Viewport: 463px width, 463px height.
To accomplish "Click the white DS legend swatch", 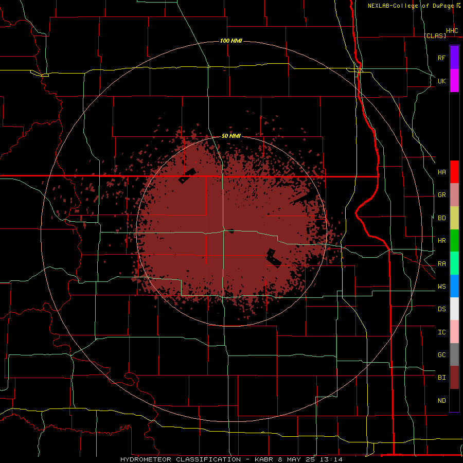I will click(x=454, y=309).
